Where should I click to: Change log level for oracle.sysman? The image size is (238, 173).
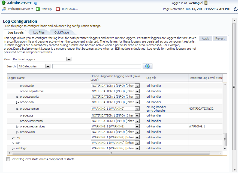(137, 109)
